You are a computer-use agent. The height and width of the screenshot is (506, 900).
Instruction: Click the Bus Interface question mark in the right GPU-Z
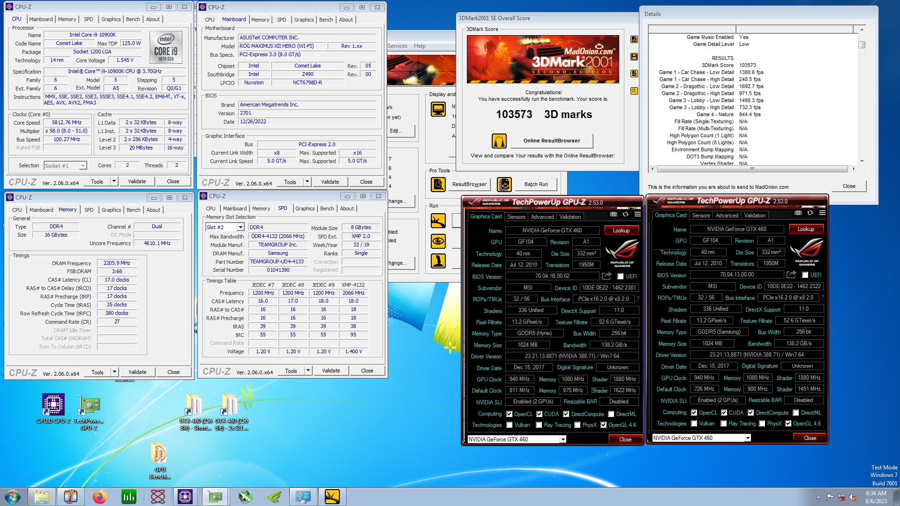point(823,298)
